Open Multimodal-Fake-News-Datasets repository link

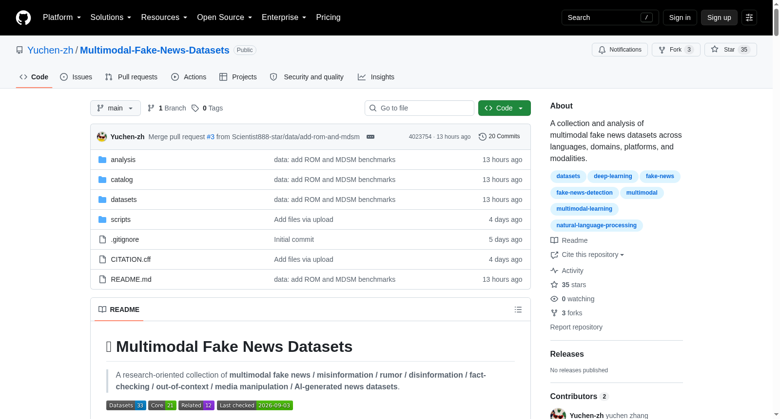point(155,50)
